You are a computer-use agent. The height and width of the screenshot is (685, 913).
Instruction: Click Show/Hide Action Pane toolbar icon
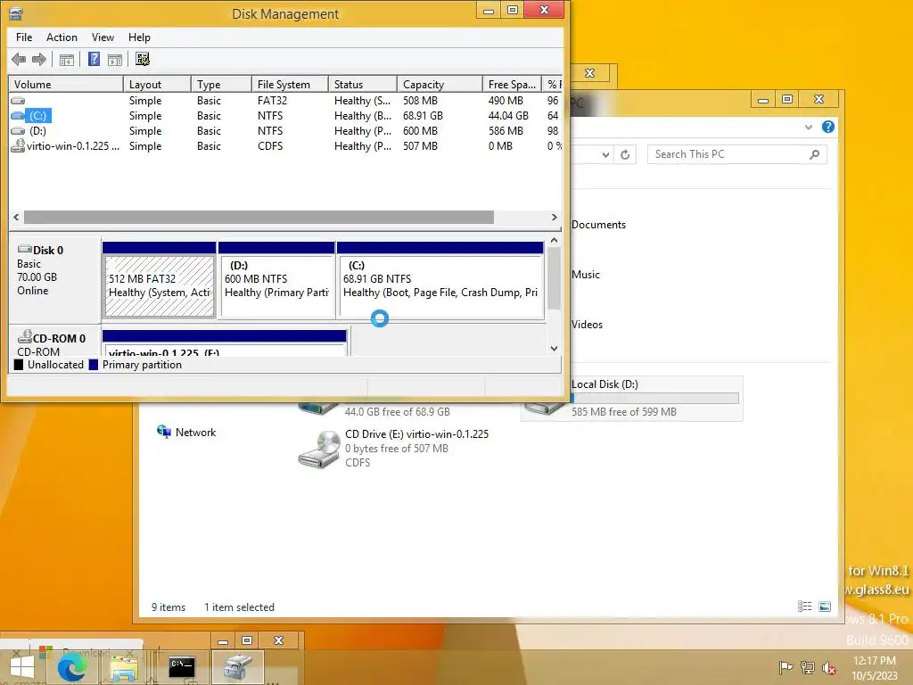pos(115,60)
